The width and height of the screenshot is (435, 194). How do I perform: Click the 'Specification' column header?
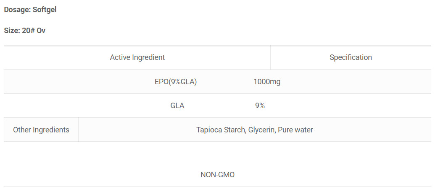click(x=351, y=57)
